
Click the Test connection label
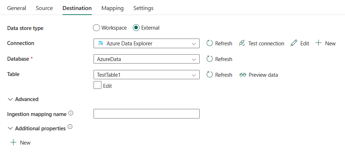point(266,44)
